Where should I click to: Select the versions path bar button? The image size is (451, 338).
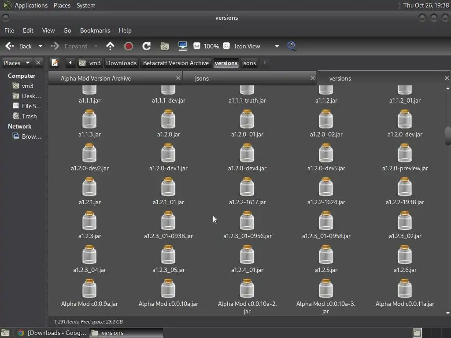tap(226, 63)
